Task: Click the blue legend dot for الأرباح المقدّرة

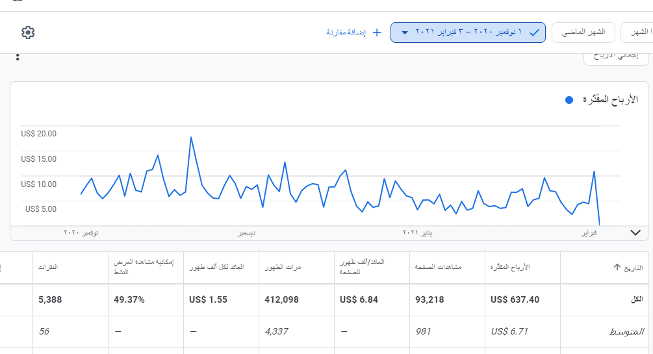Action: coord(569,100)
